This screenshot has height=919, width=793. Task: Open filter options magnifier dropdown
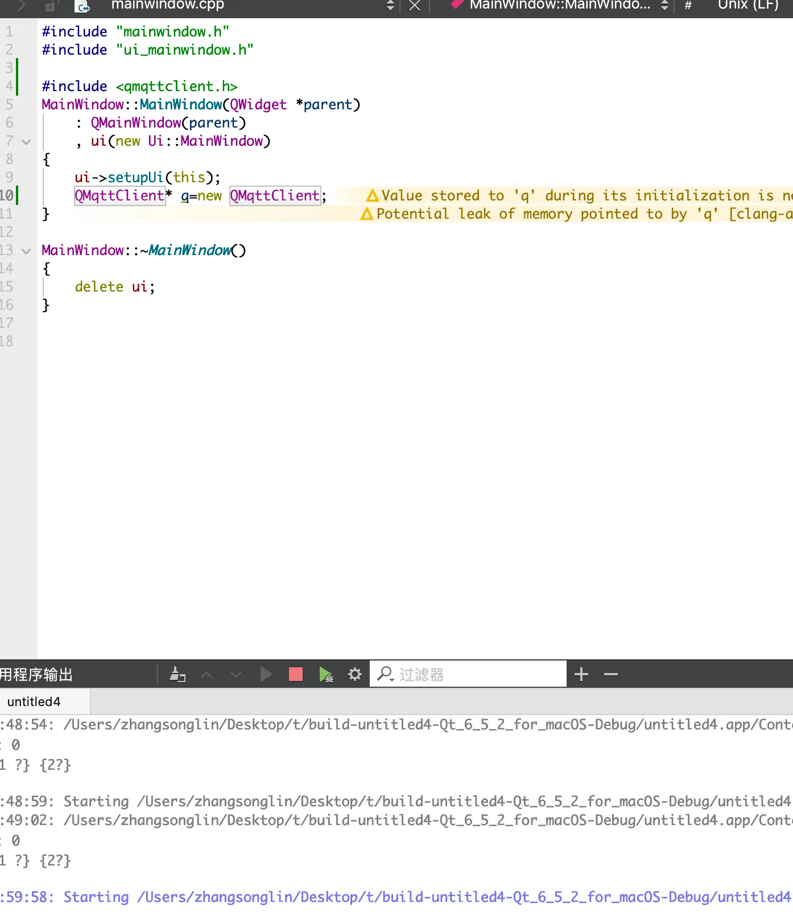click(x=386, y=675)
